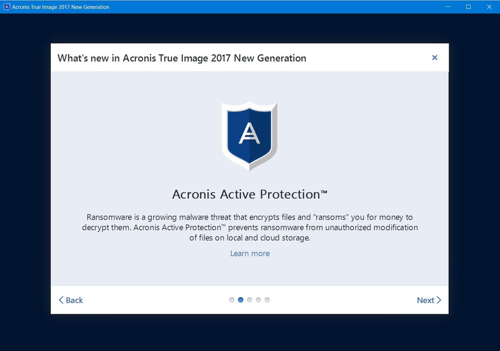Screen dimensions: 500x351
Task: Go to the Next slide
Action: pos(429,300)
